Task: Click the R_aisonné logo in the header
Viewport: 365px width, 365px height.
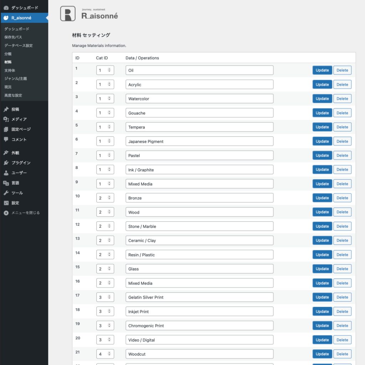Action: [89, 14]
